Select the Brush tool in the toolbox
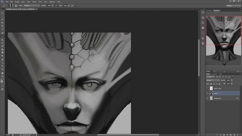 2,36
